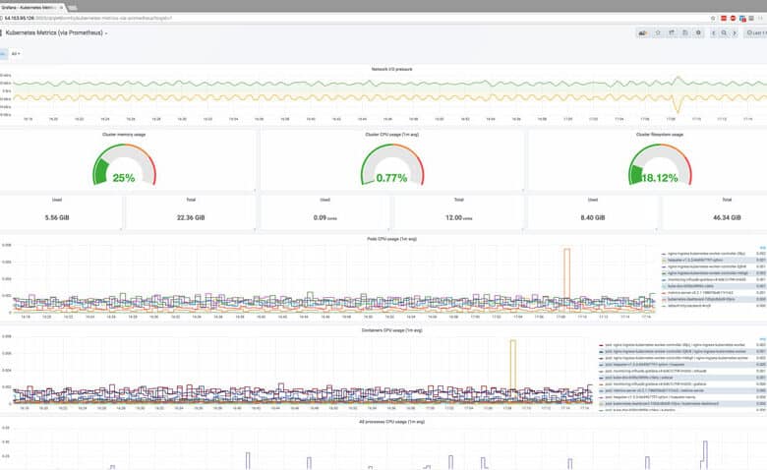
Task: Toggle kubernetes-dashboard series in Pods legend
Action: 700,299
